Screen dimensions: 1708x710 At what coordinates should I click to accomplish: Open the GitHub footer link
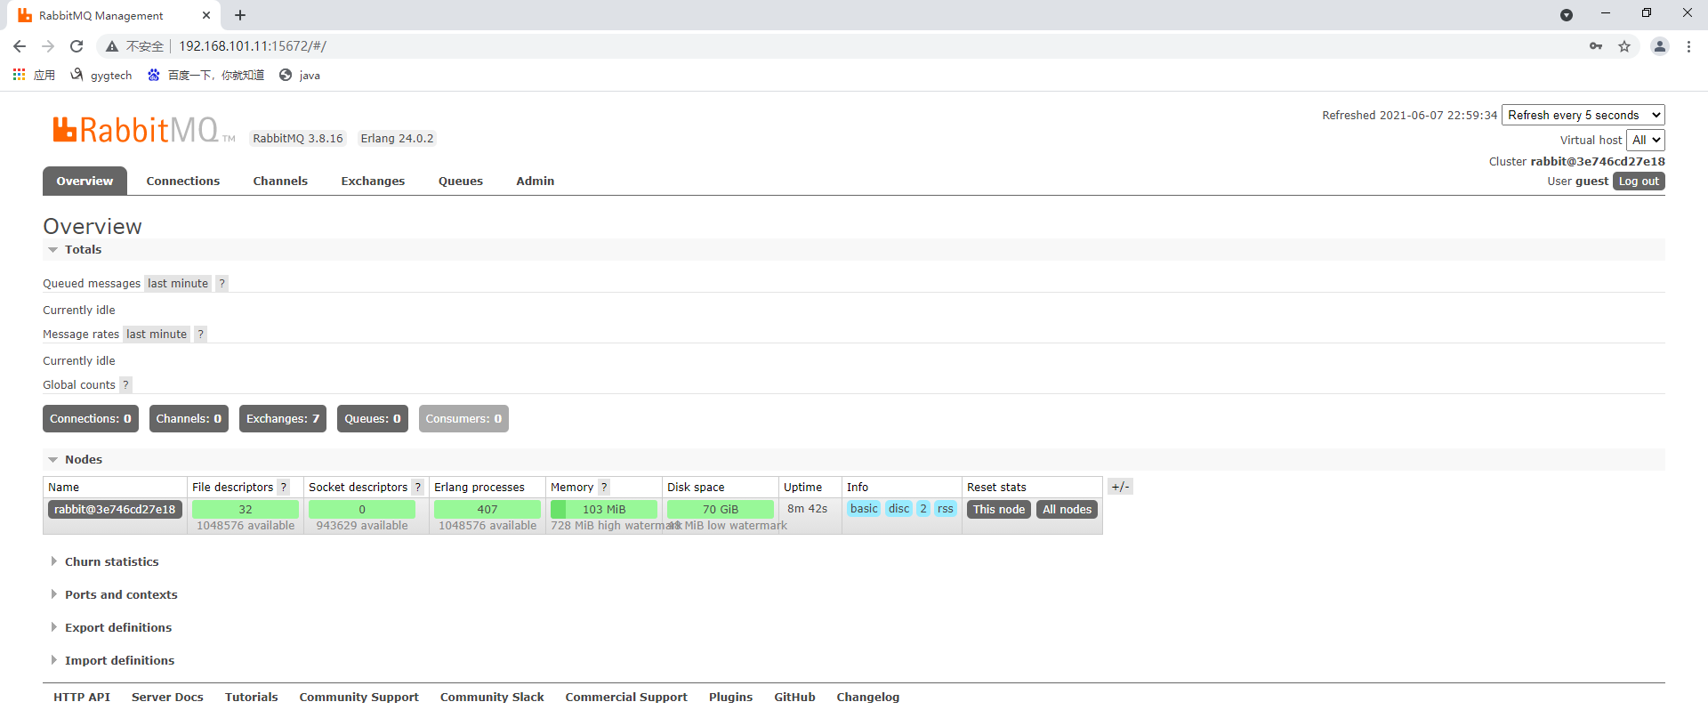[x=794, y=697]
